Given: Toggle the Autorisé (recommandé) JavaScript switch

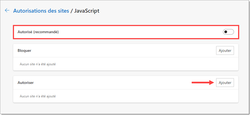Looking at the screenshot, I should [x=228, y=32].
